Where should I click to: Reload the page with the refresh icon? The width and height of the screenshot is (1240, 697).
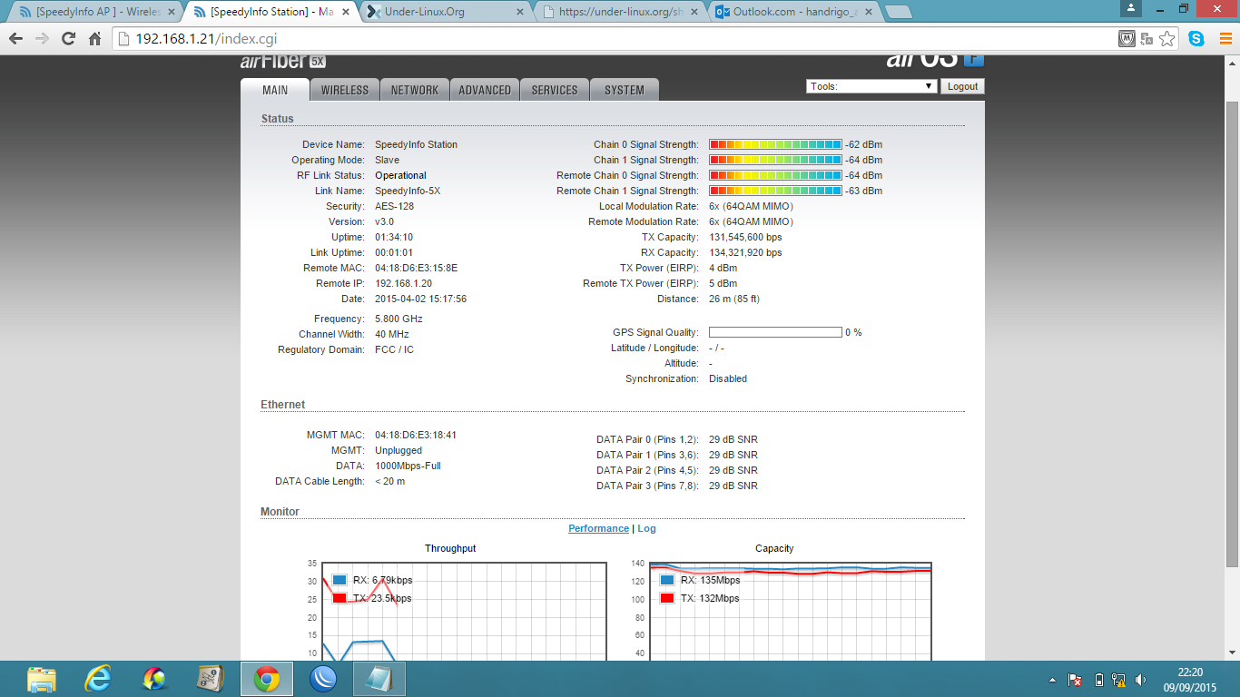(68, 39)
